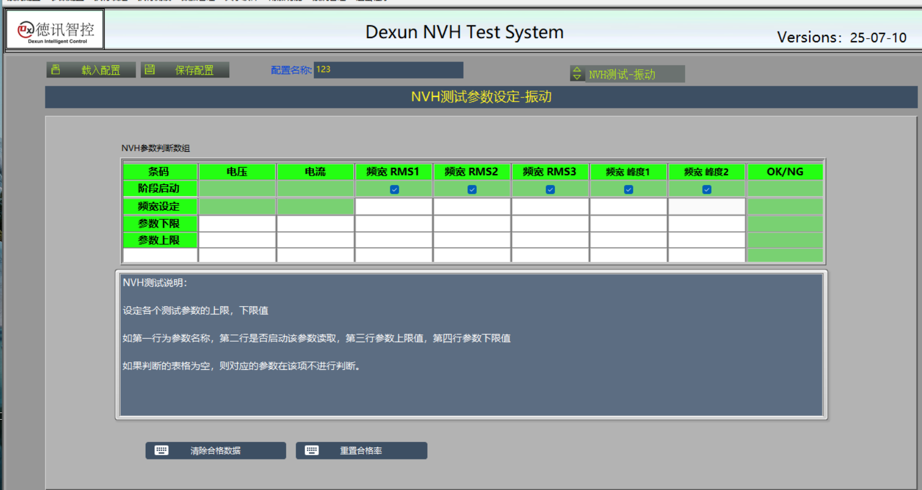The width and height of the screenshot is (922, 490).
Task: Click keyboard icon on 清除合格数据 button
Action: (x=162, y=450)
